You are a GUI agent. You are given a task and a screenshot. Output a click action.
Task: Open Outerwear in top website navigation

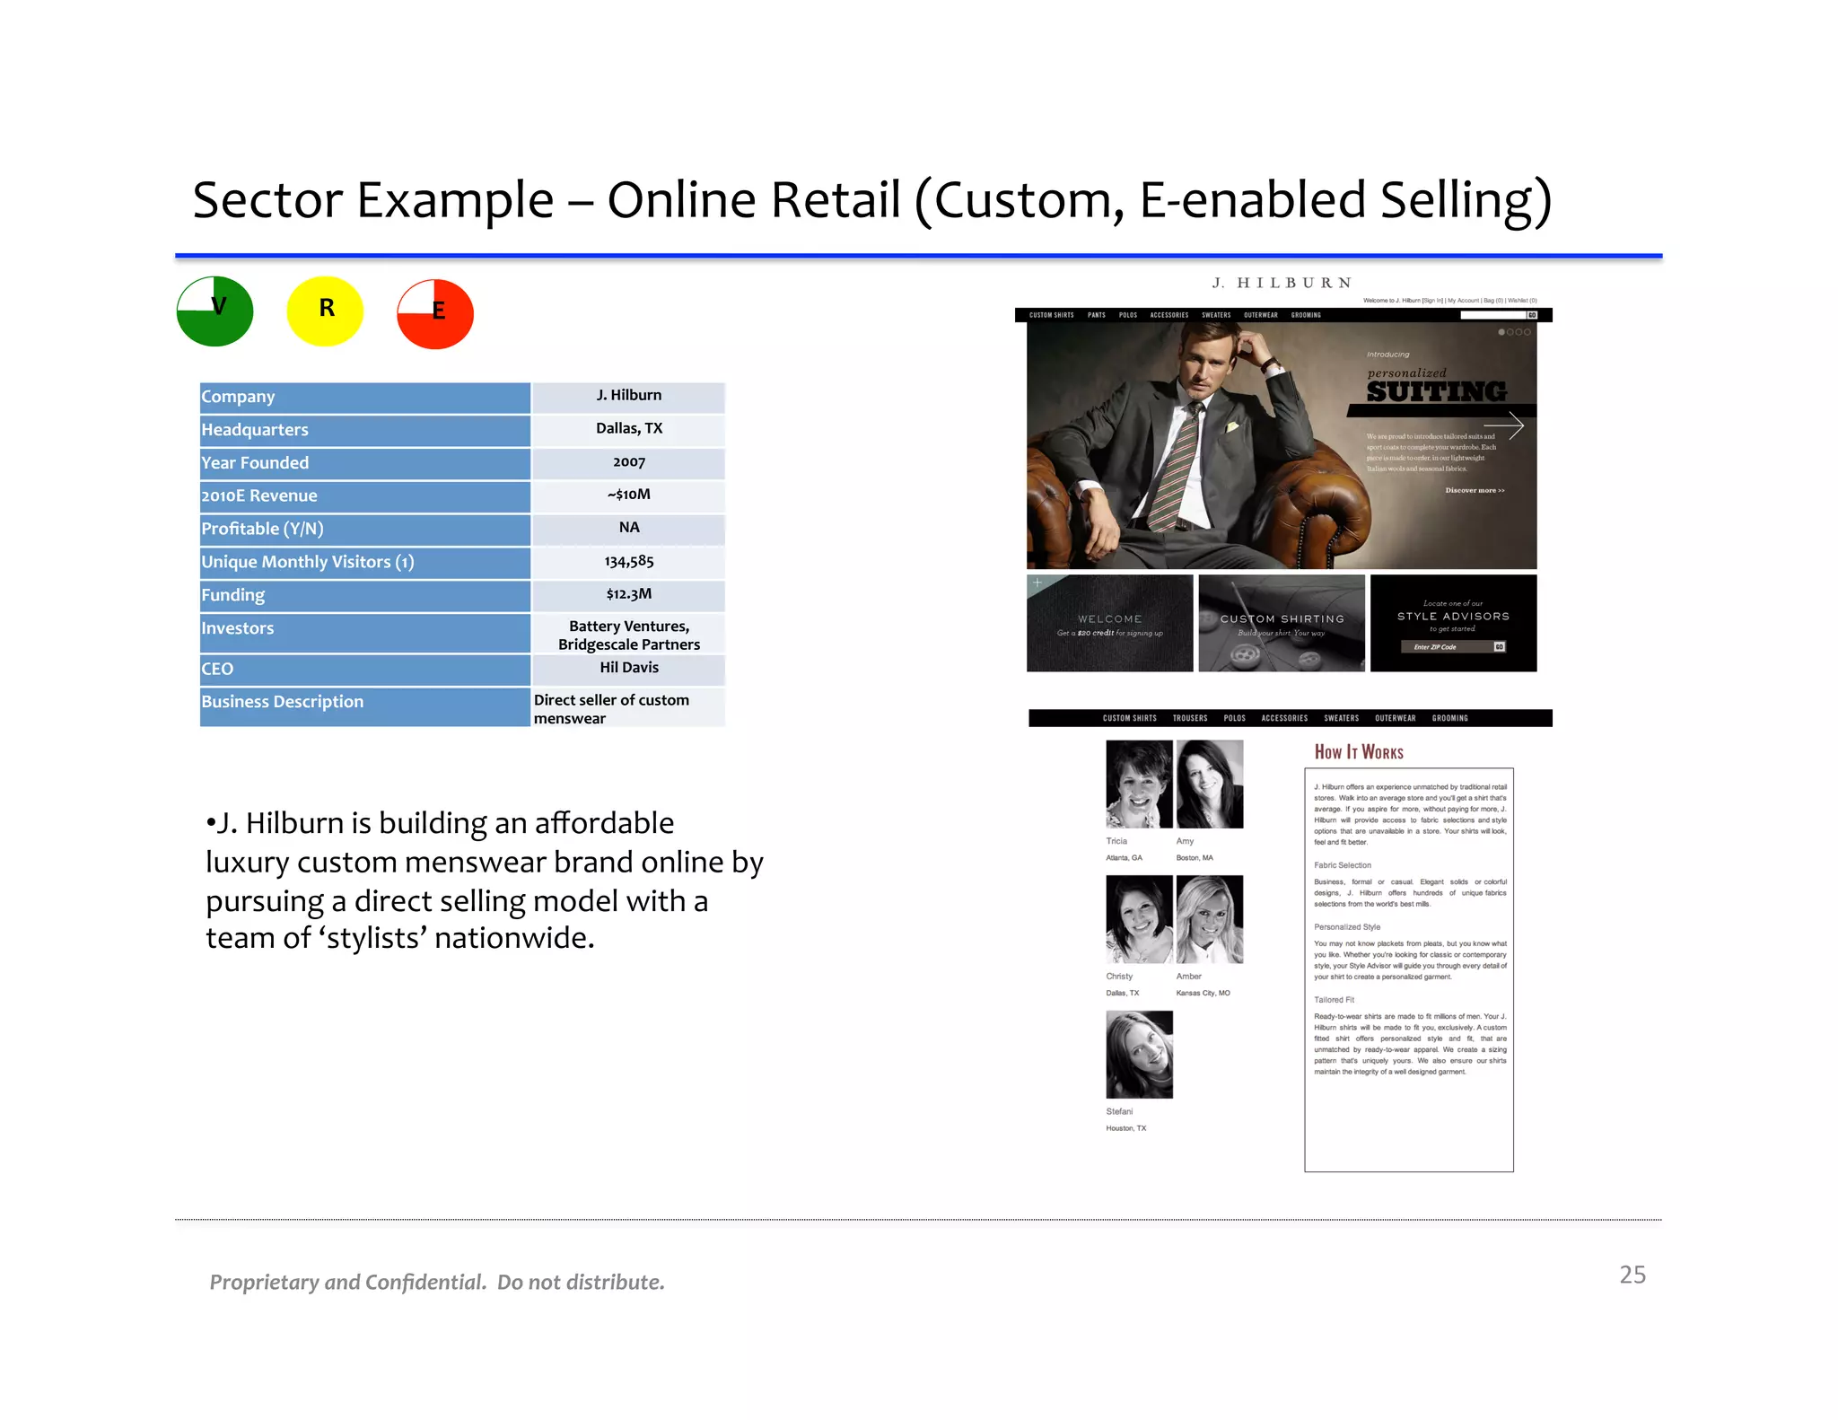click(x=1261, y=315)
